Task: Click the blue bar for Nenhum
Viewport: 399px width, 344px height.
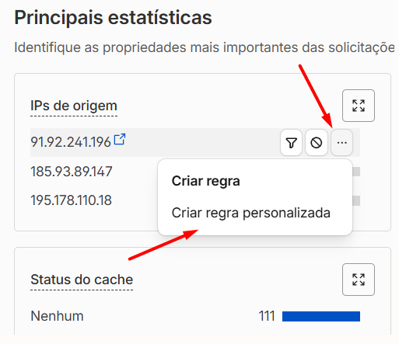Action: coord(321,316)
